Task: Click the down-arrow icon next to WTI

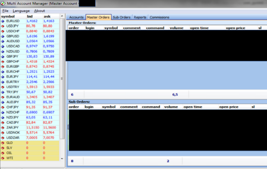Action: click(3, 158)
